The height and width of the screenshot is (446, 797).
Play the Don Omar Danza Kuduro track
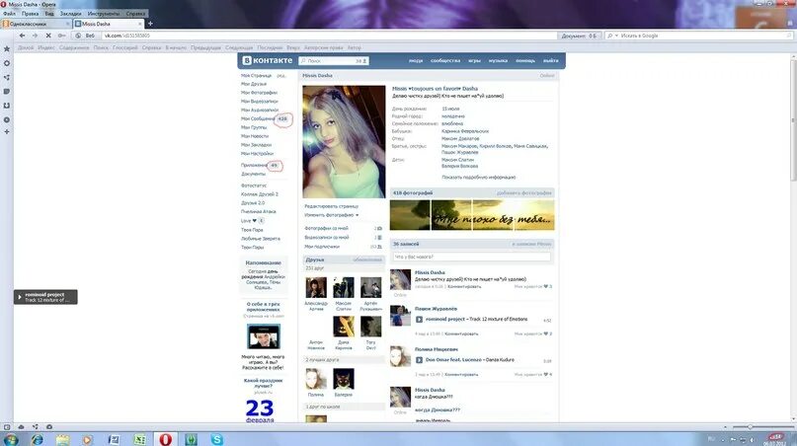419,360
